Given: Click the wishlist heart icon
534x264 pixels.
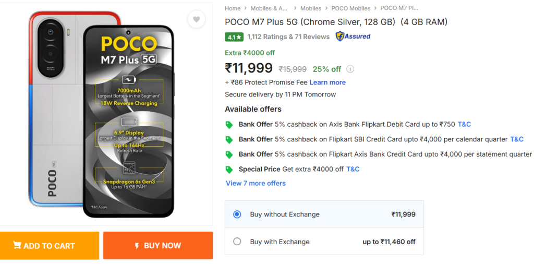Looking at the screenshot, I should point(196,20).
